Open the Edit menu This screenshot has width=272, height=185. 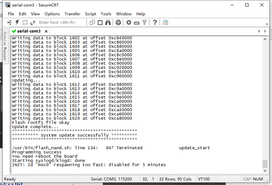coord(22,14)
